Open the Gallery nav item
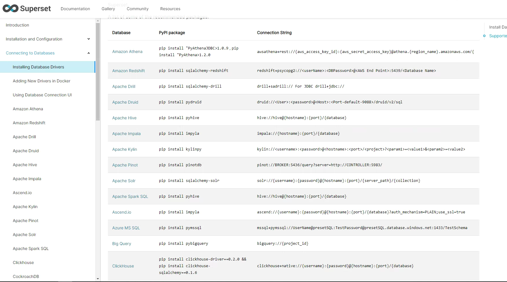507x282 pixels. click(x=108, y=9)
